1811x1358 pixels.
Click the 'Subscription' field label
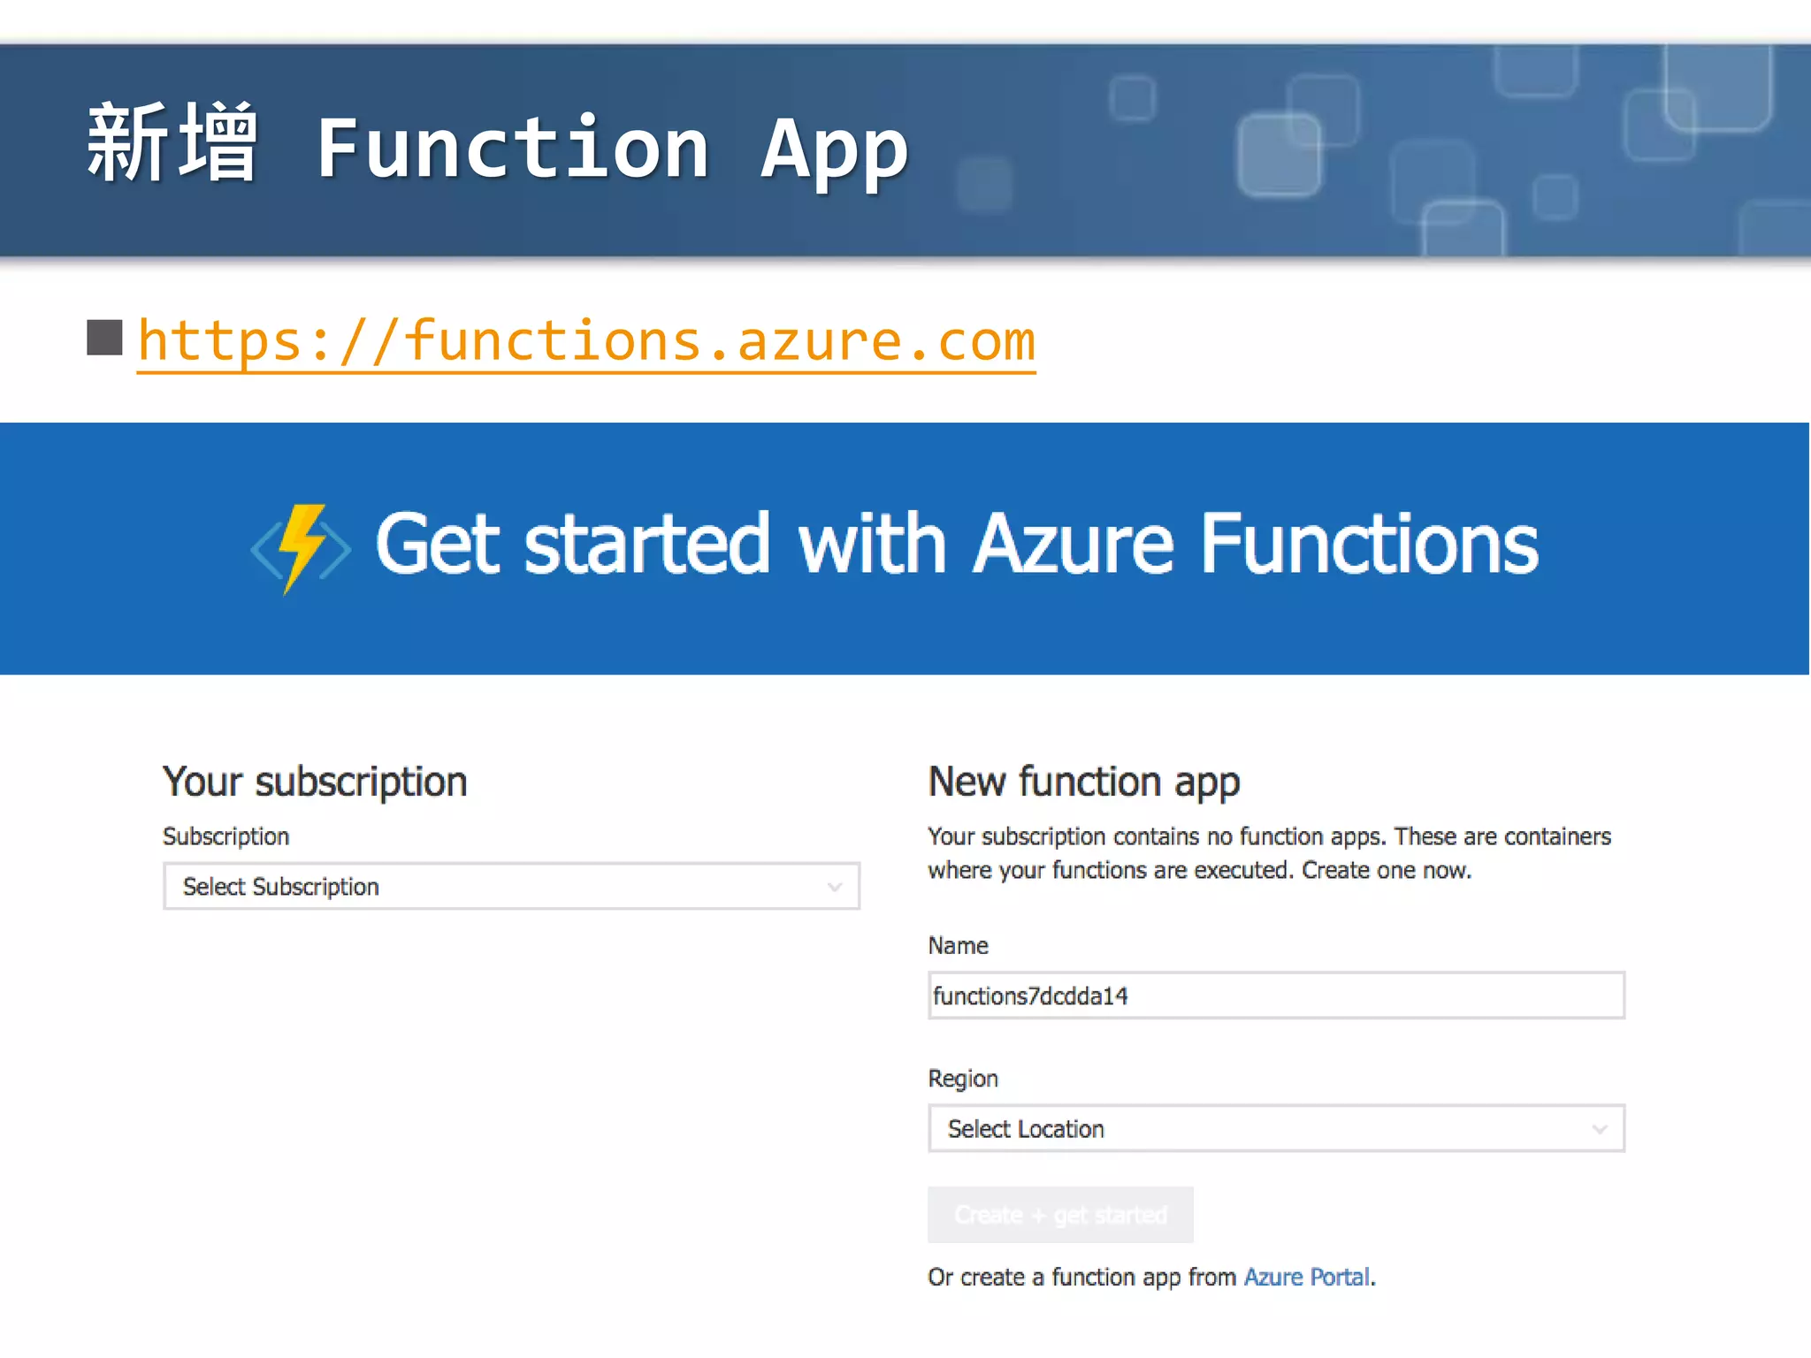(226, 836)
